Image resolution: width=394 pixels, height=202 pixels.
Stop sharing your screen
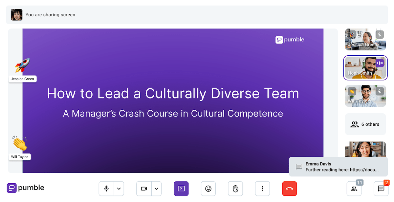(181, 189)
